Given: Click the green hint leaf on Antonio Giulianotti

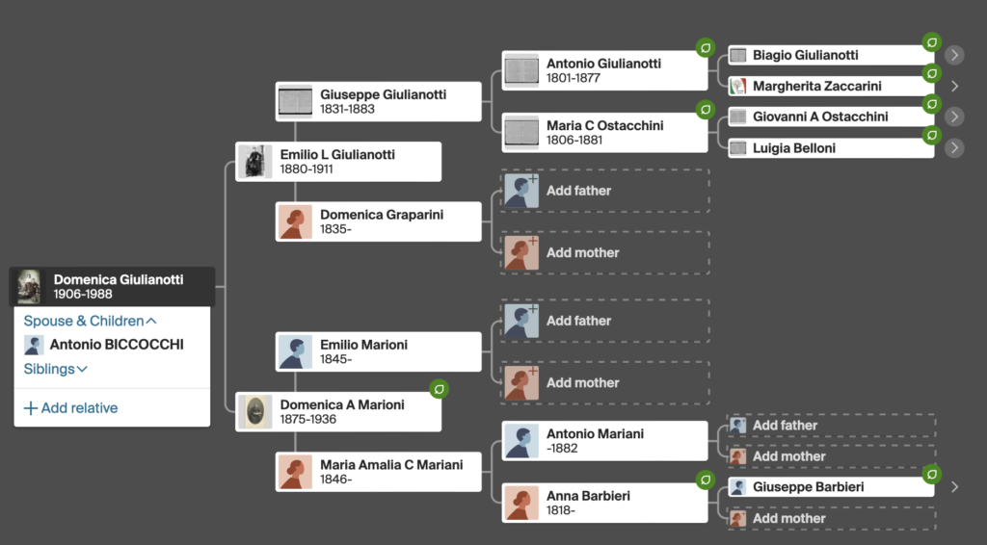Looking at the screenshot, I should click(706, 48).
